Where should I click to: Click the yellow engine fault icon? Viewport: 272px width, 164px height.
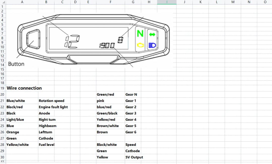(140, 45)
